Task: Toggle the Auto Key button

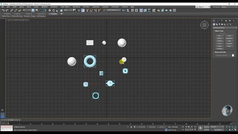Action: [206, 127]
